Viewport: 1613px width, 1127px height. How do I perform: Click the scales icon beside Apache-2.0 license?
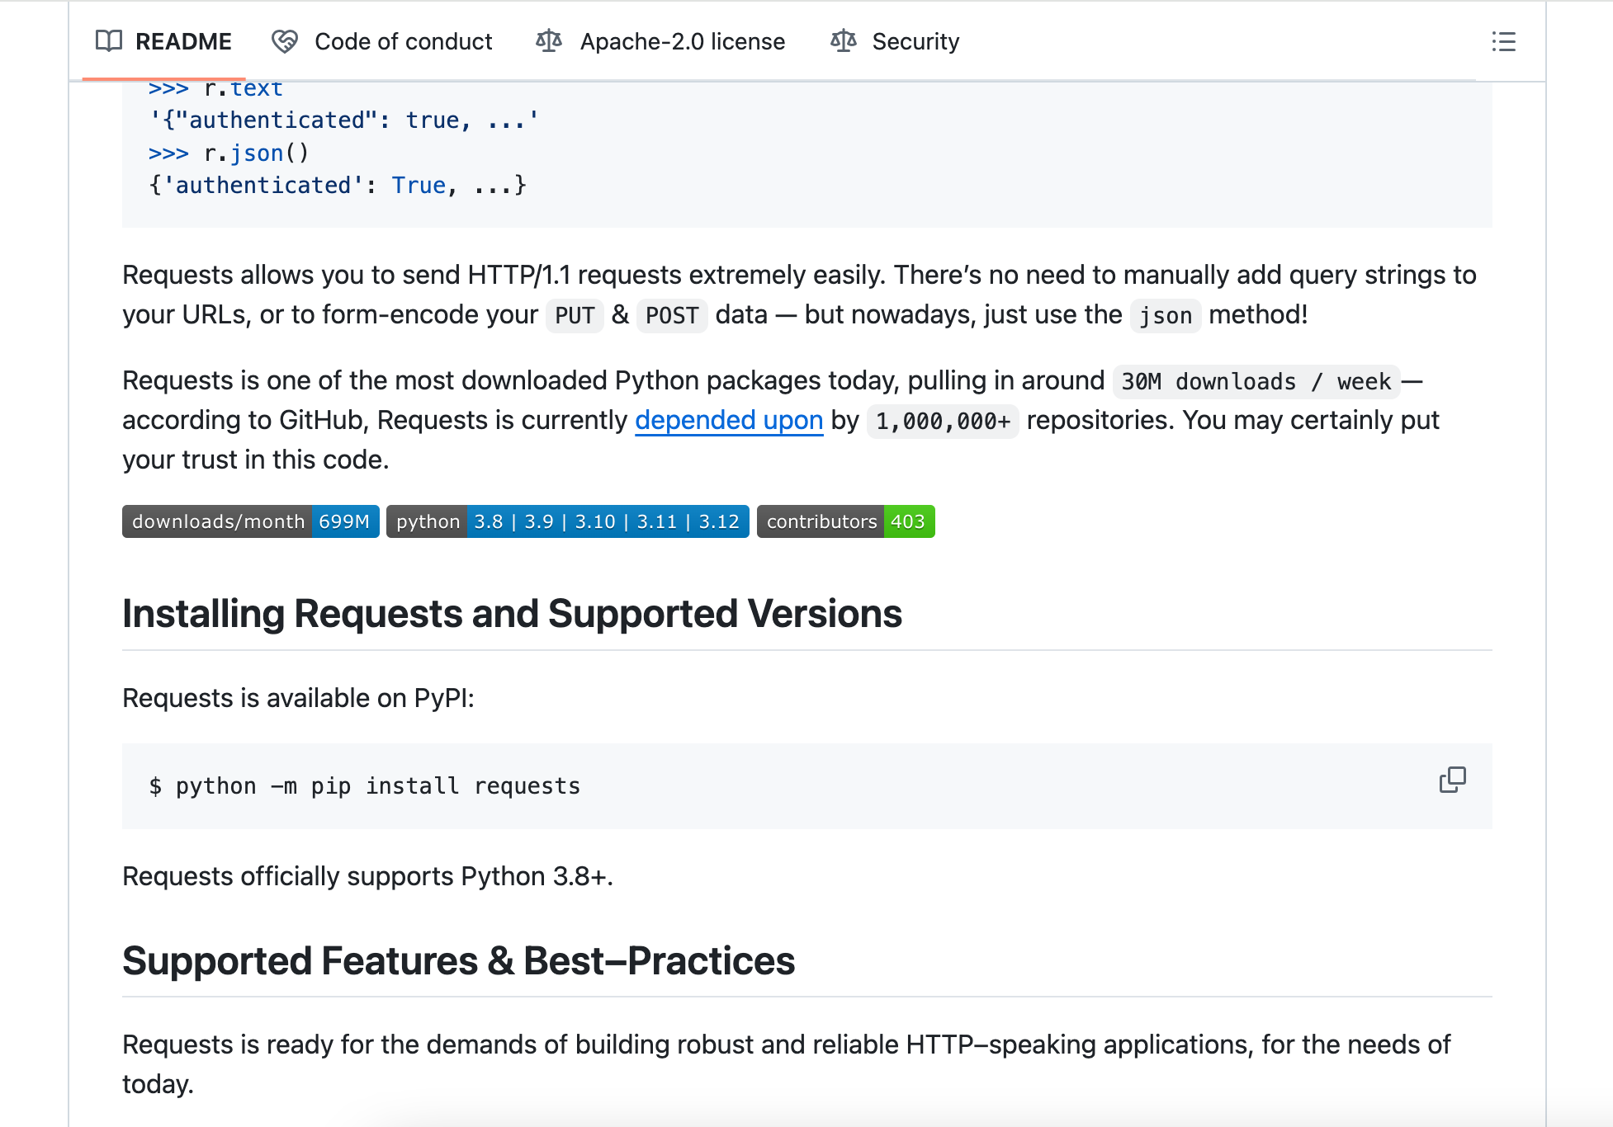click(x=549, y=41)
